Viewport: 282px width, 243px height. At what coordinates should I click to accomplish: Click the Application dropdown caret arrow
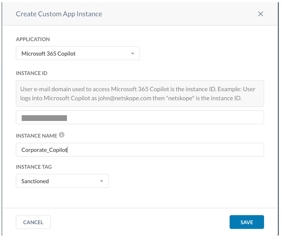point(133,54)
